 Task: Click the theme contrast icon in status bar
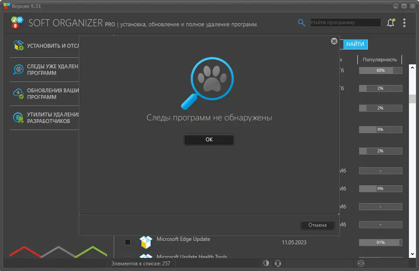pos(266,263)
